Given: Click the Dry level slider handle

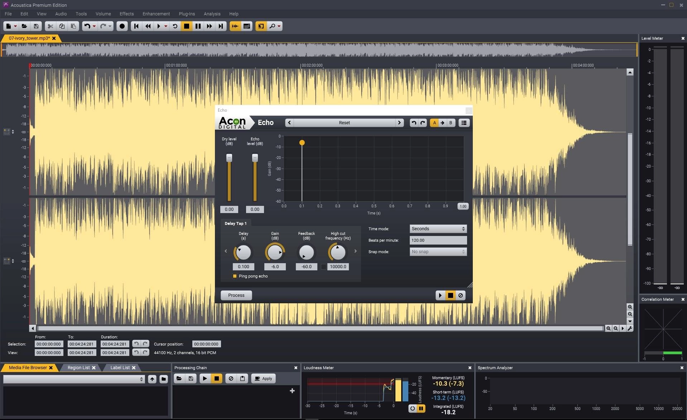Looking at the screenshot, I should [x=229, y=158].
